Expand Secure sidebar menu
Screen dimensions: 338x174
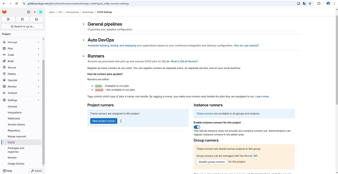21,68
